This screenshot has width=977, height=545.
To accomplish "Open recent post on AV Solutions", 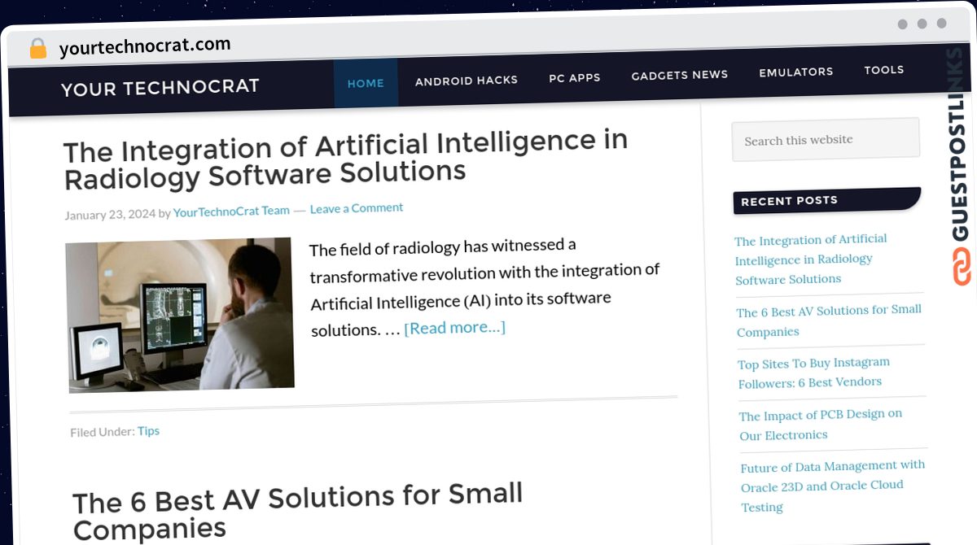I will point(830,320).
